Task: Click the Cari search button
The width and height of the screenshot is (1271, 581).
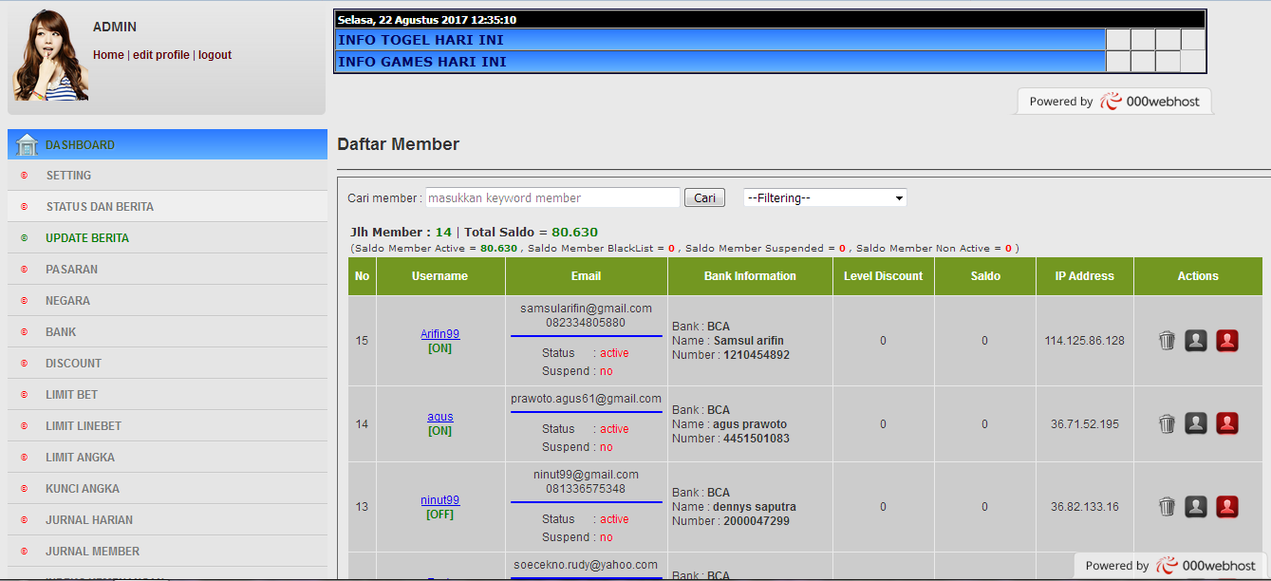Action: point(704,197)
